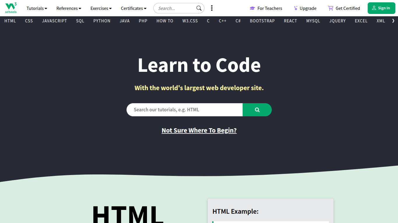Switch to the PYTHON topic tab
This screenshot has width=398, height=223.
pyautogui.click(x=102, y=21)
